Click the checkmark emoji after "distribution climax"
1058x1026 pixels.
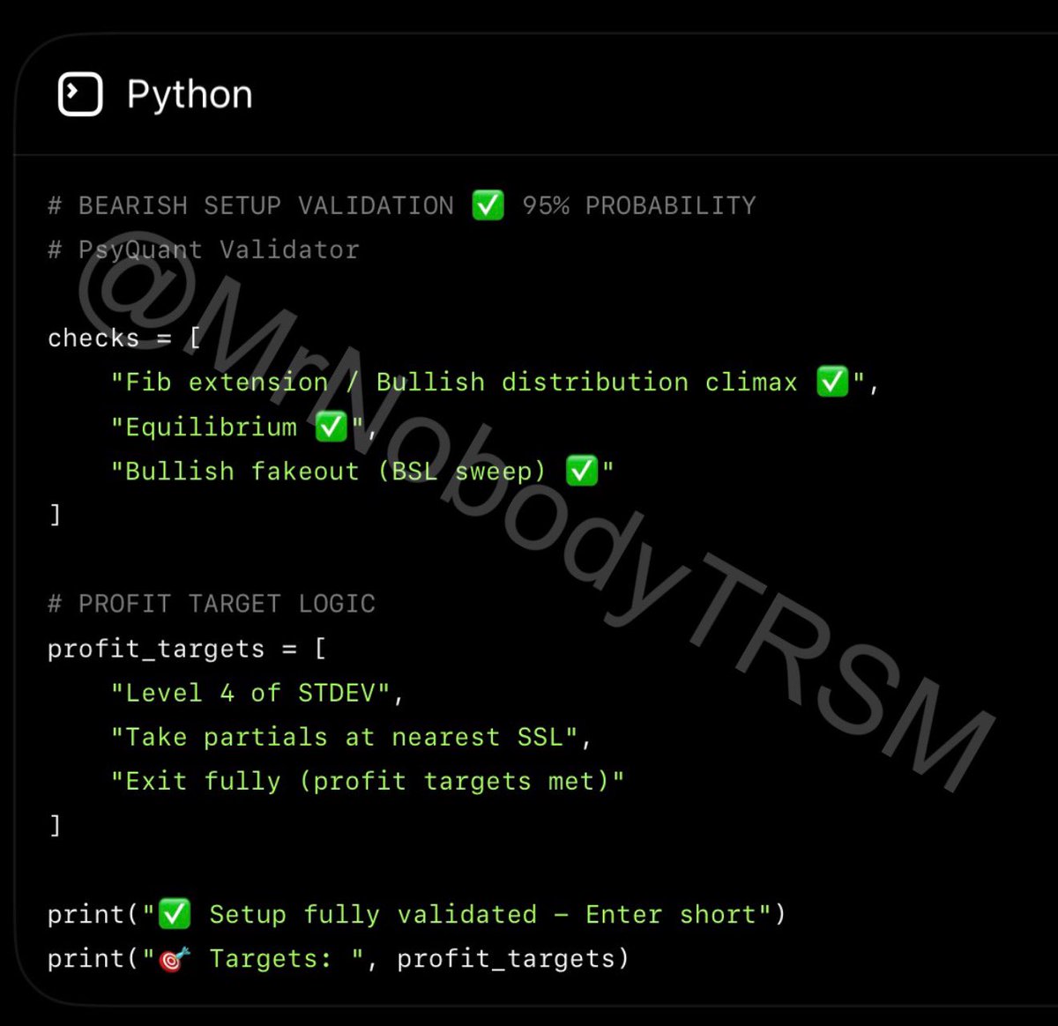click(832, 382)
